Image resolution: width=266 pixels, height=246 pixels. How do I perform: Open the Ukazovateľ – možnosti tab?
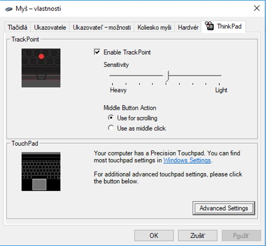[102, 27]
